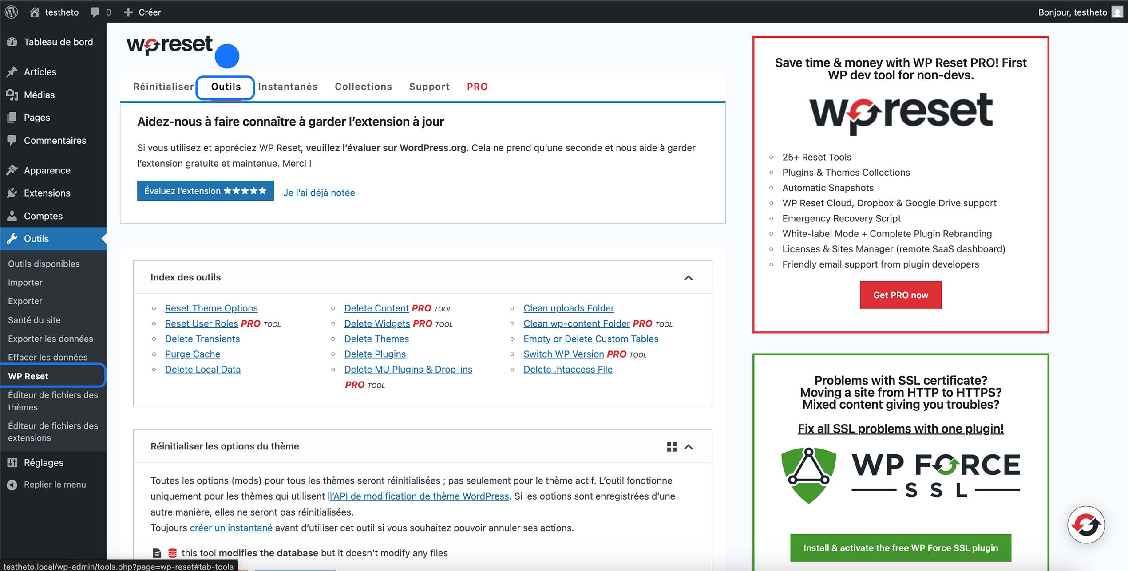
Task: Select the Comptes users icon
Action: (12, 216)
